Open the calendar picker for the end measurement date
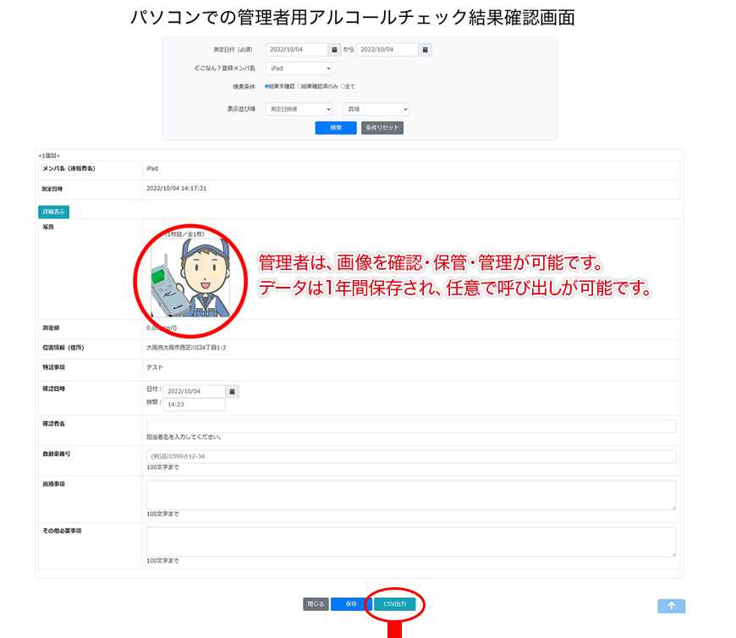The image size is (736, 638). (426, 49)
